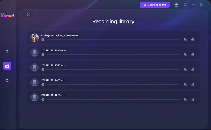Play recording 20231219114900.wav

pos(43,55)
